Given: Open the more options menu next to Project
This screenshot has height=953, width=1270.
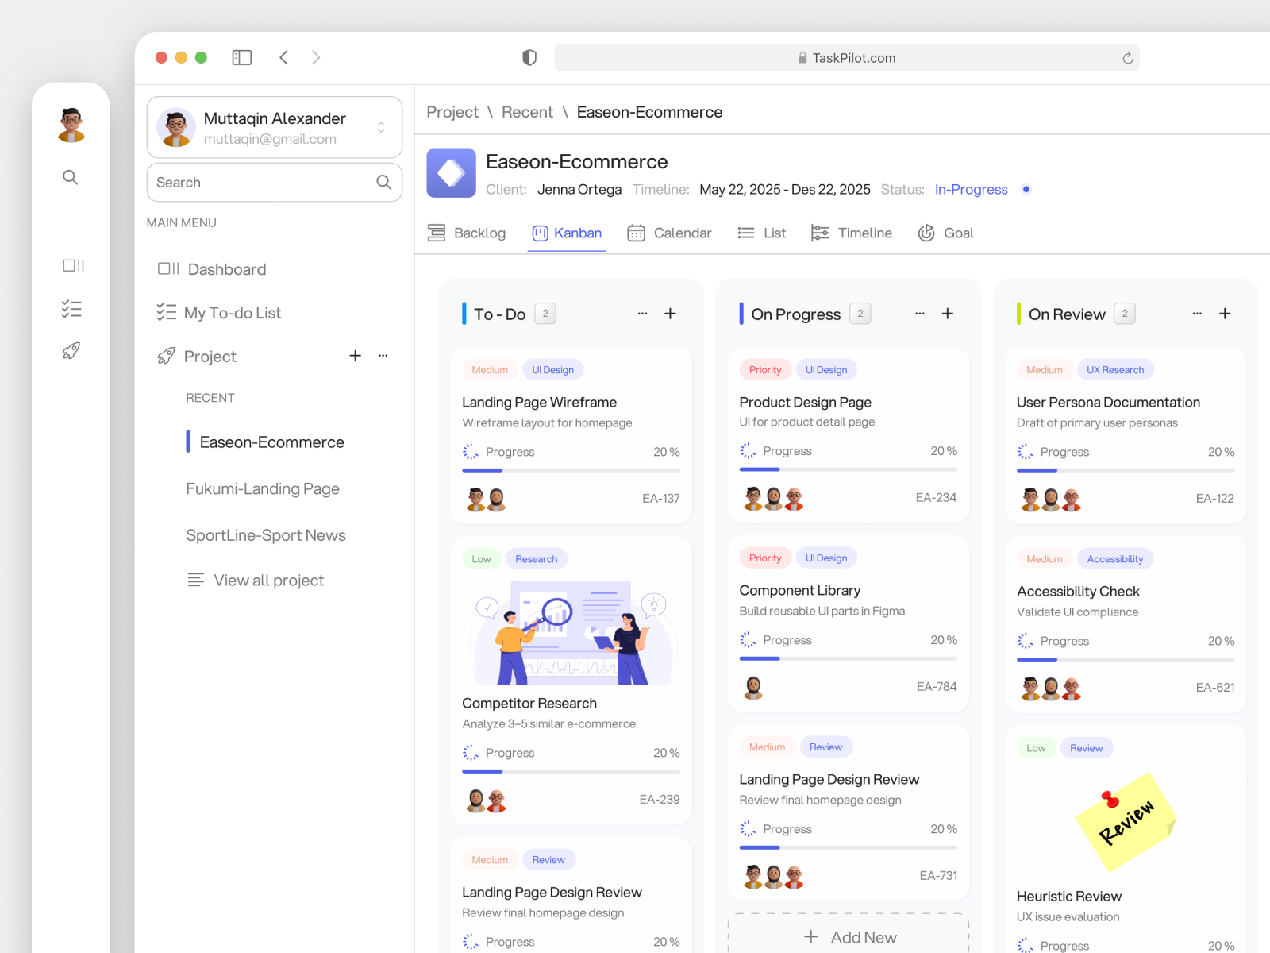Looking at the screenshot, I should (383, 356).
